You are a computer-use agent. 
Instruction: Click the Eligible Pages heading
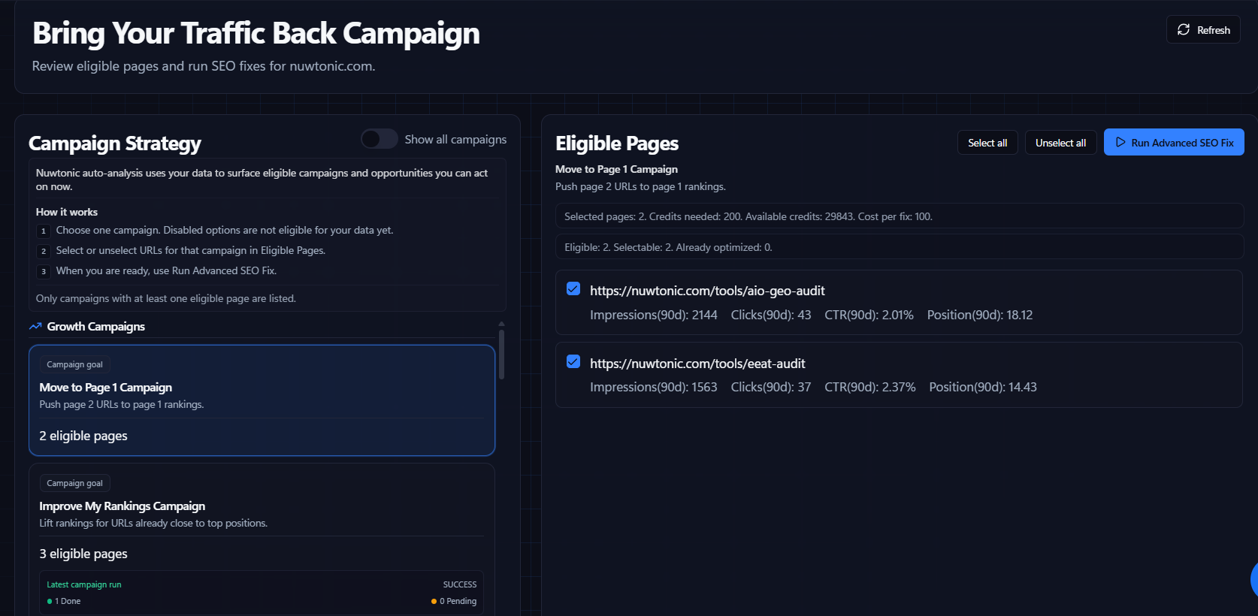pos(617,143)
